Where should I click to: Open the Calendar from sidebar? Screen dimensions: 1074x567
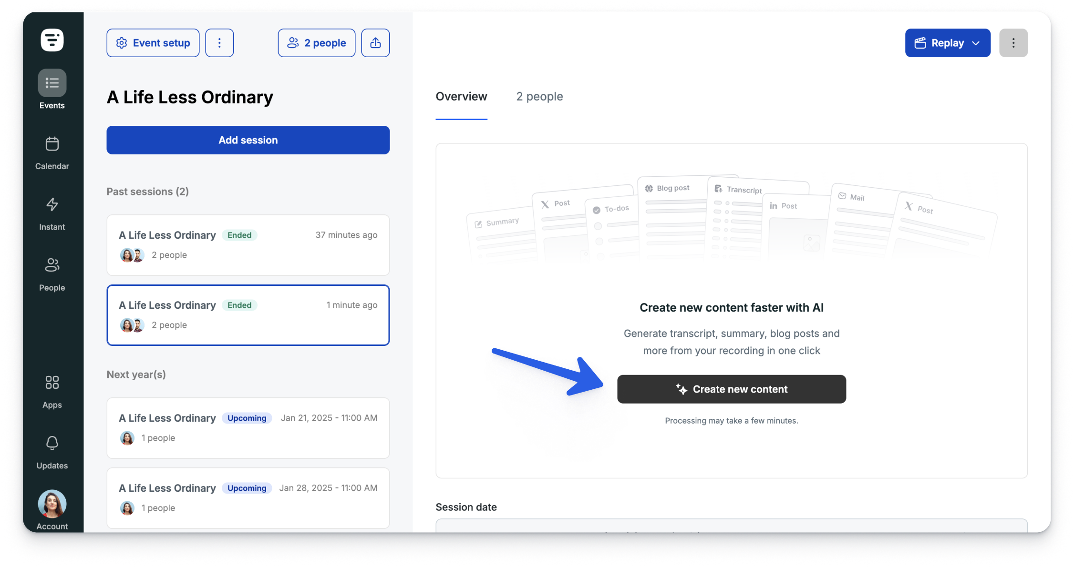pos(52,153)
